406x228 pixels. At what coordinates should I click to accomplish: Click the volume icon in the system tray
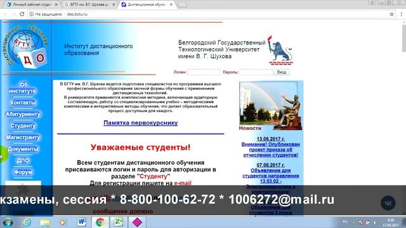coord(375,222)
